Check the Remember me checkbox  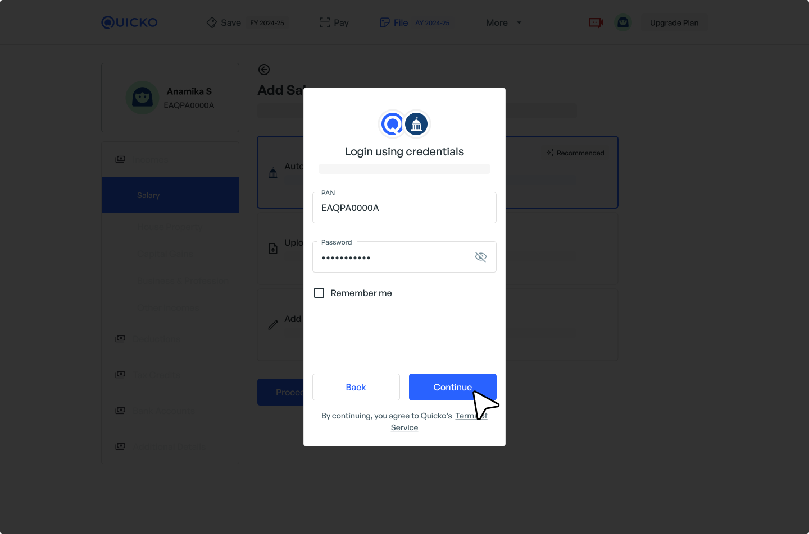(319, 293)
